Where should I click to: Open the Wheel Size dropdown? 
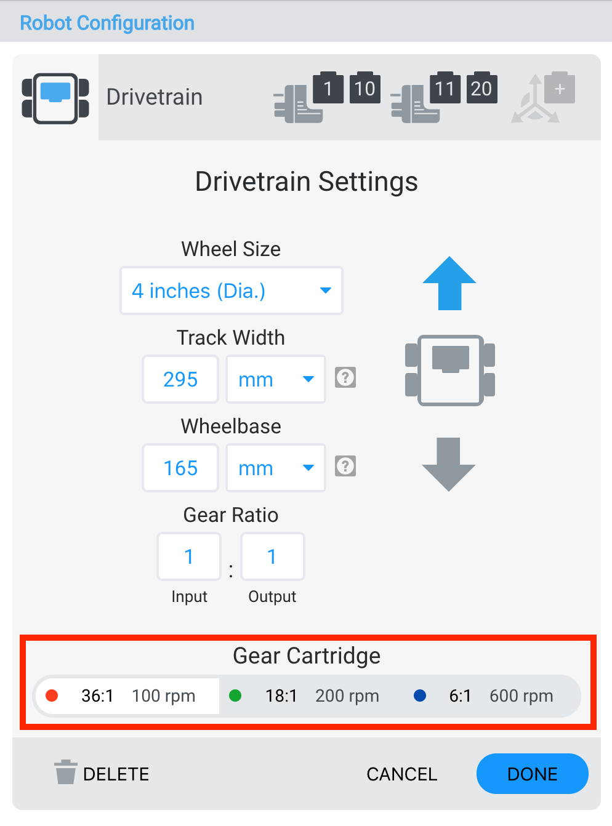[x=231, y=291]
